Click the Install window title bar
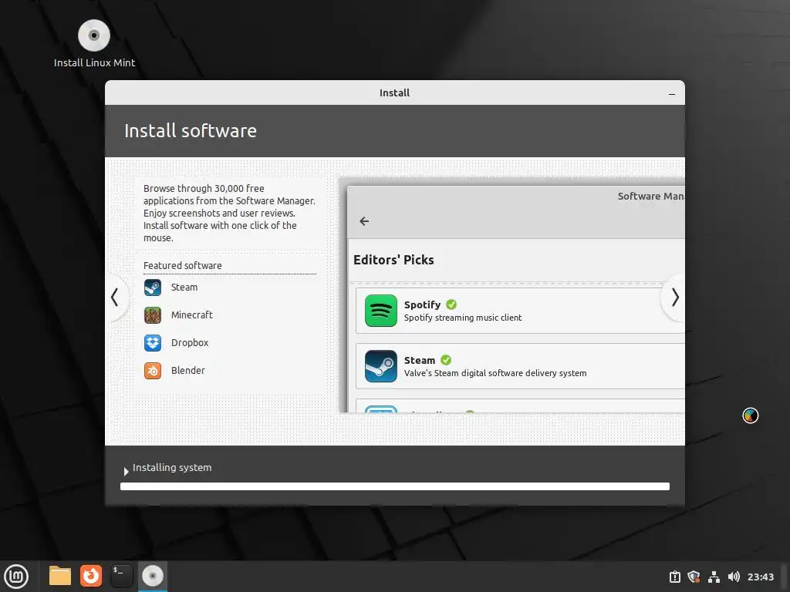The height and width of the screenshot is (592, 790). pos(394,92)
